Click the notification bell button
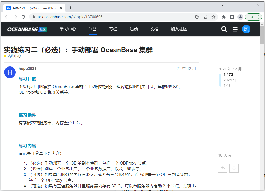 click(234, 168)
